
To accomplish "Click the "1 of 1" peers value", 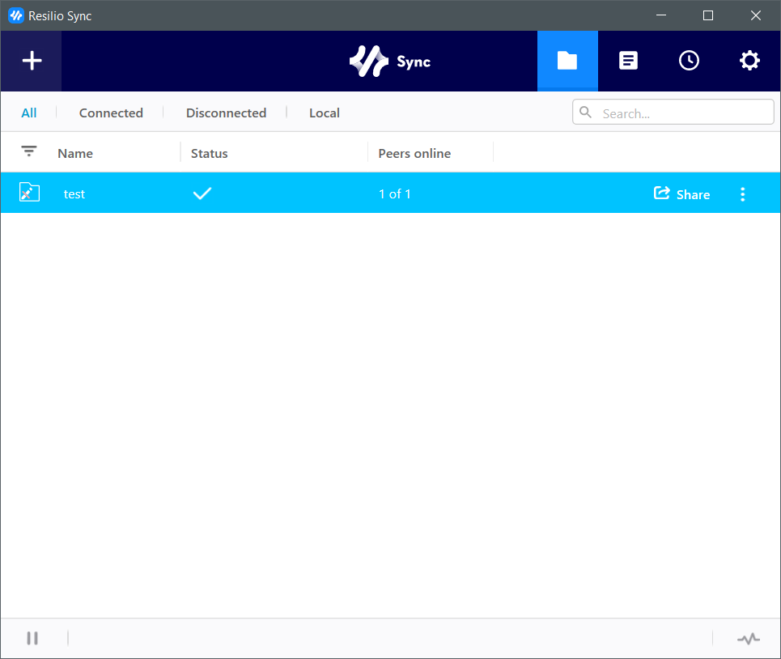I will 394,193.
